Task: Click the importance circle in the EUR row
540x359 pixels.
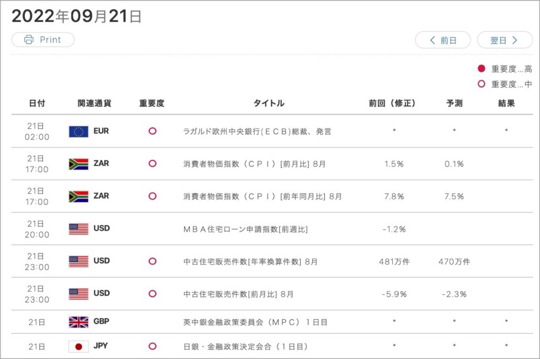Action: coord(152,131)
